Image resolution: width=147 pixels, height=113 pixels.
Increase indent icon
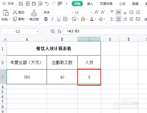point(138,12)
